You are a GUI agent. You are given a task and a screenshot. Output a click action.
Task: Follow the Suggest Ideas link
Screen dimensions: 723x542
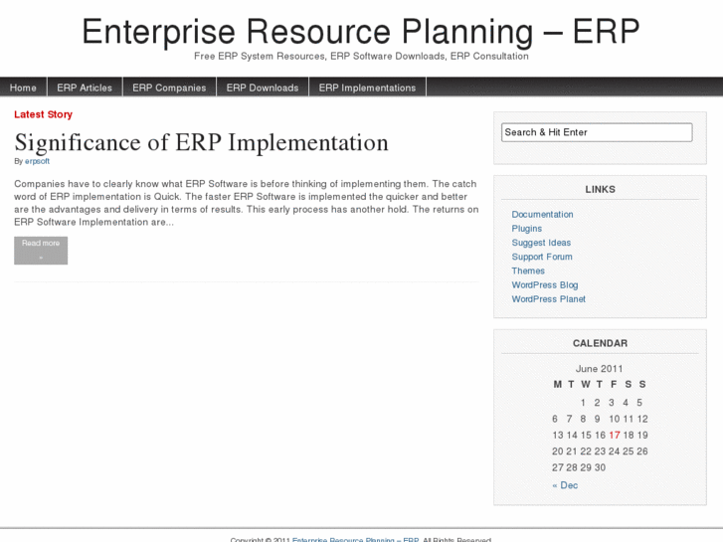(x=541, y=243)
